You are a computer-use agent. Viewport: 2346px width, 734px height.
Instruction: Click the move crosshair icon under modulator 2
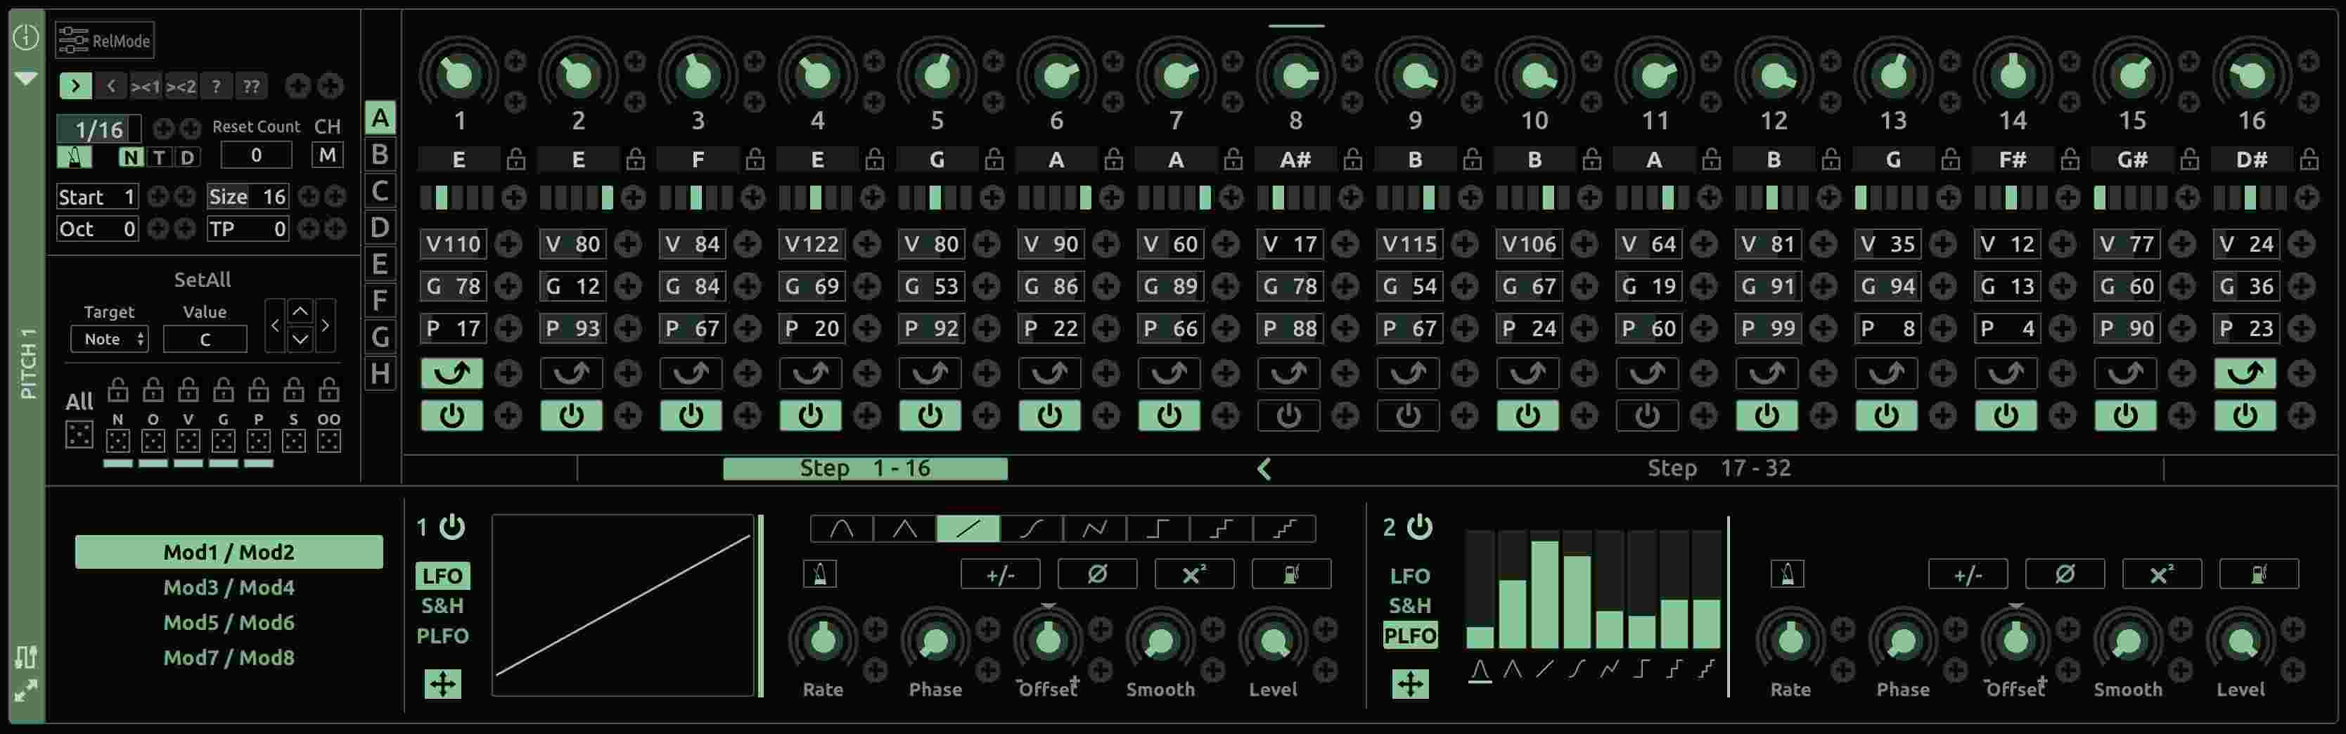tap(1410, 684)
